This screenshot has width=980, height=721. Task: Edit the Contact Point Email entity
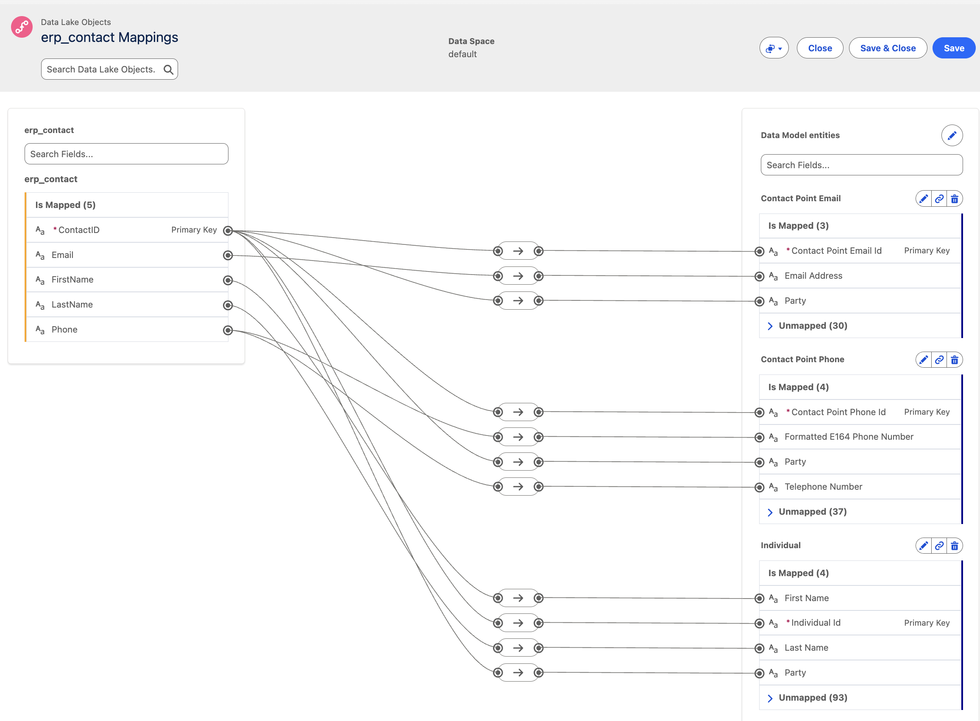click(x=923, y=199)
